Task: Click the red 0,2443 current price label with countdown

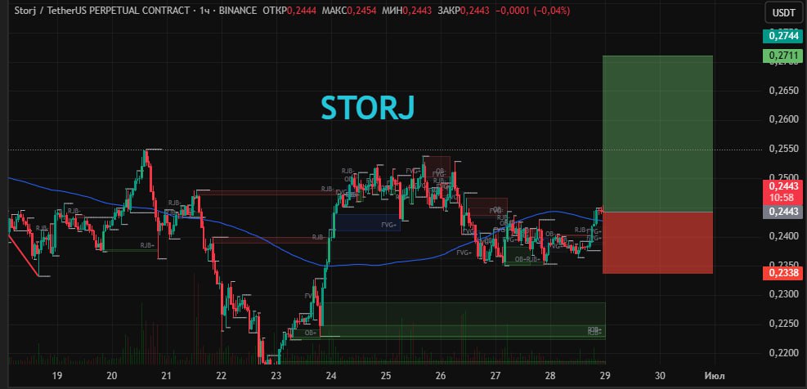Action: pos(783,191)
